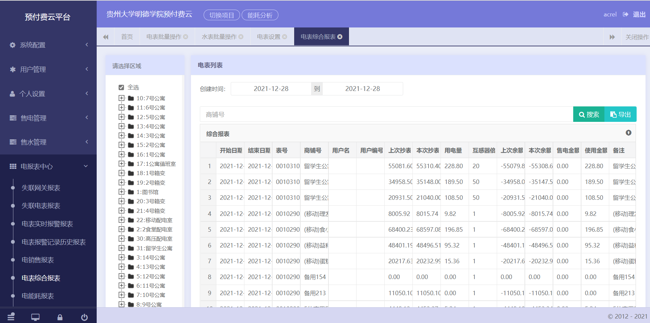Viewport: 650px width, 323px height.
Task: Expand the 10:7号公寓 tree node
Action: [x=121, y=98]
